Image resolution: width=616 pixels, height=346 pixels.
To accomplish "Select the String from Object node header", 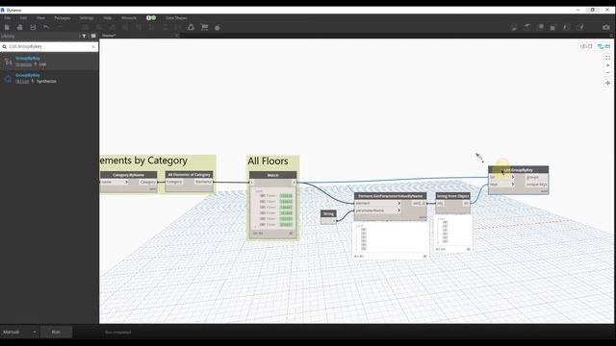I will (452, 196).
